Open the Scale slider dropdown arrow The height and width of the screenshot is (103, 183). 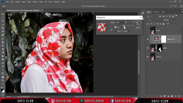(x=123, y=22)
